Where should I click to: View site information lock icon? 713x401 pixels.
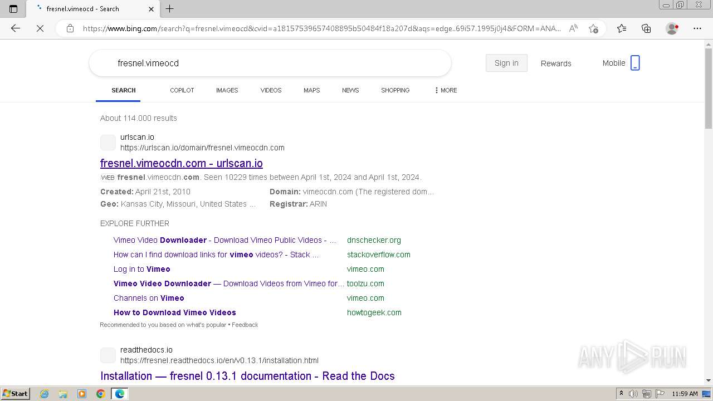pos(70,28)
